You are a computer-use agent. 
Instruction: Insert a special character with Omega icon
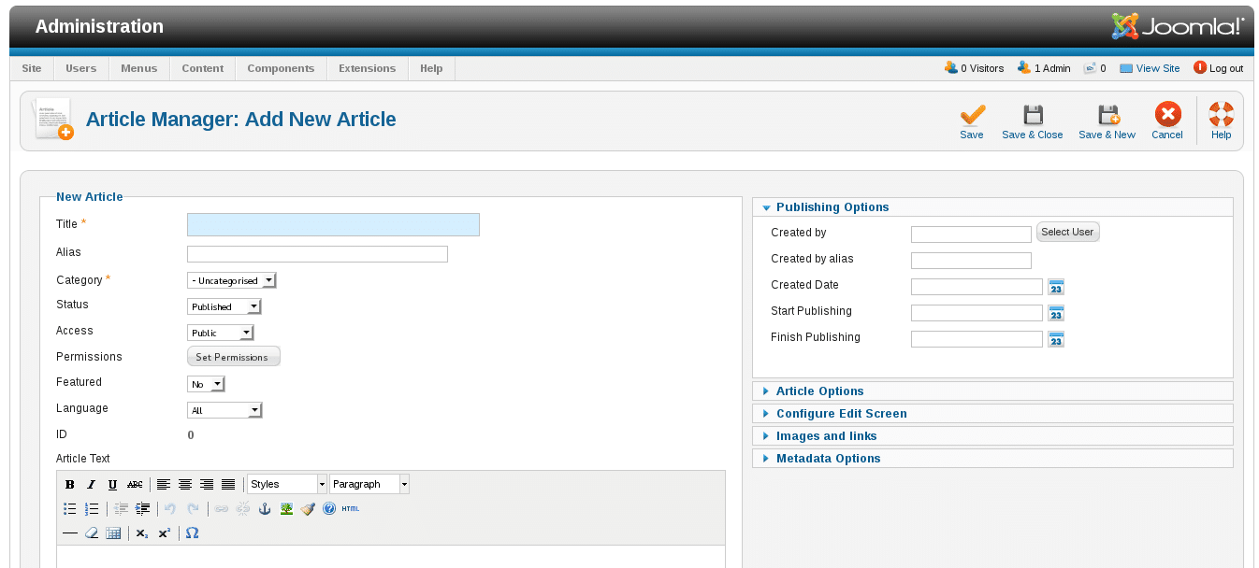click(192, 533)
